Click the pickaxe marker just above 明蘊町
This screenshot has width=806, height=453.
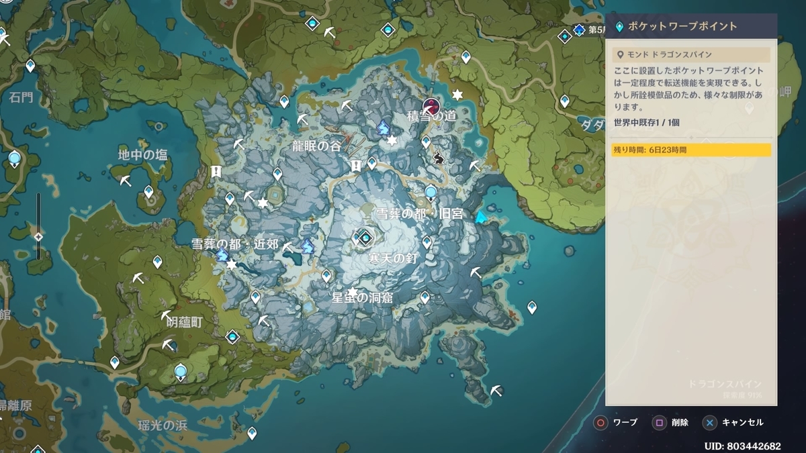[167, 315]
